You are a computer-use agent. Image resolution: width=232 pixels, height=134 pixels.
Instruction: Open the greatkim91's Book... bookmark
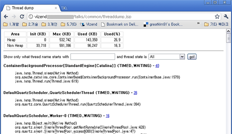coord(163,24)
